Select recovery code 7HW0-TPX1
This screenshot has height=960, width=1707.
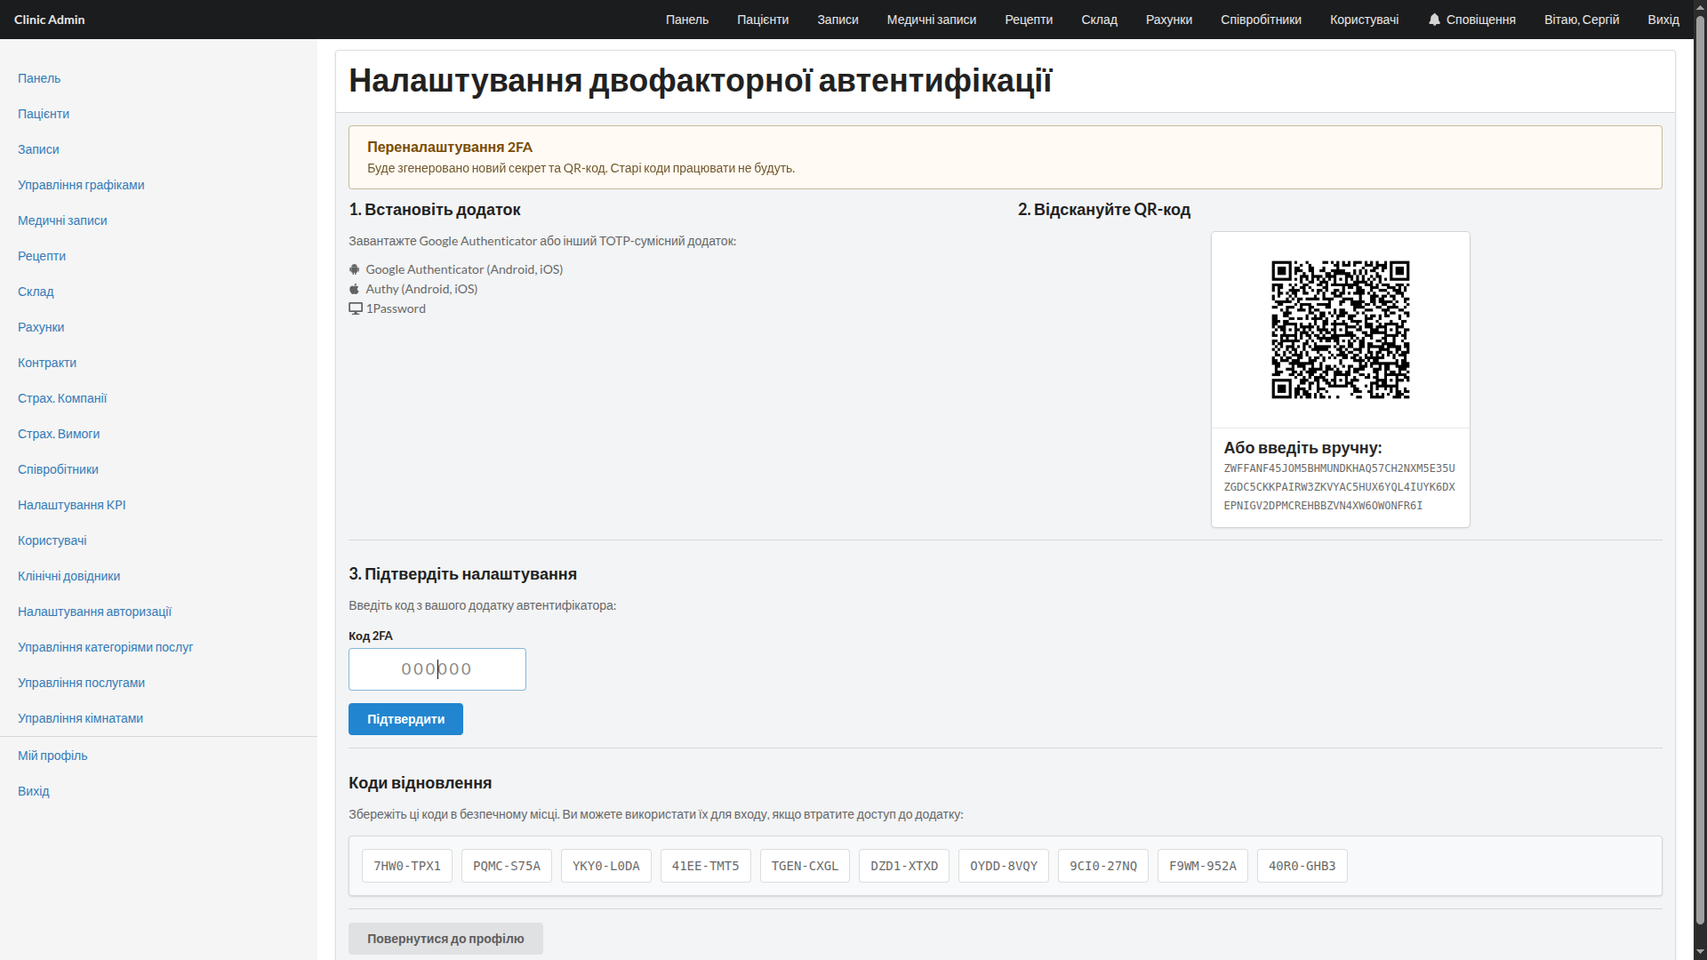pos(407,866)
